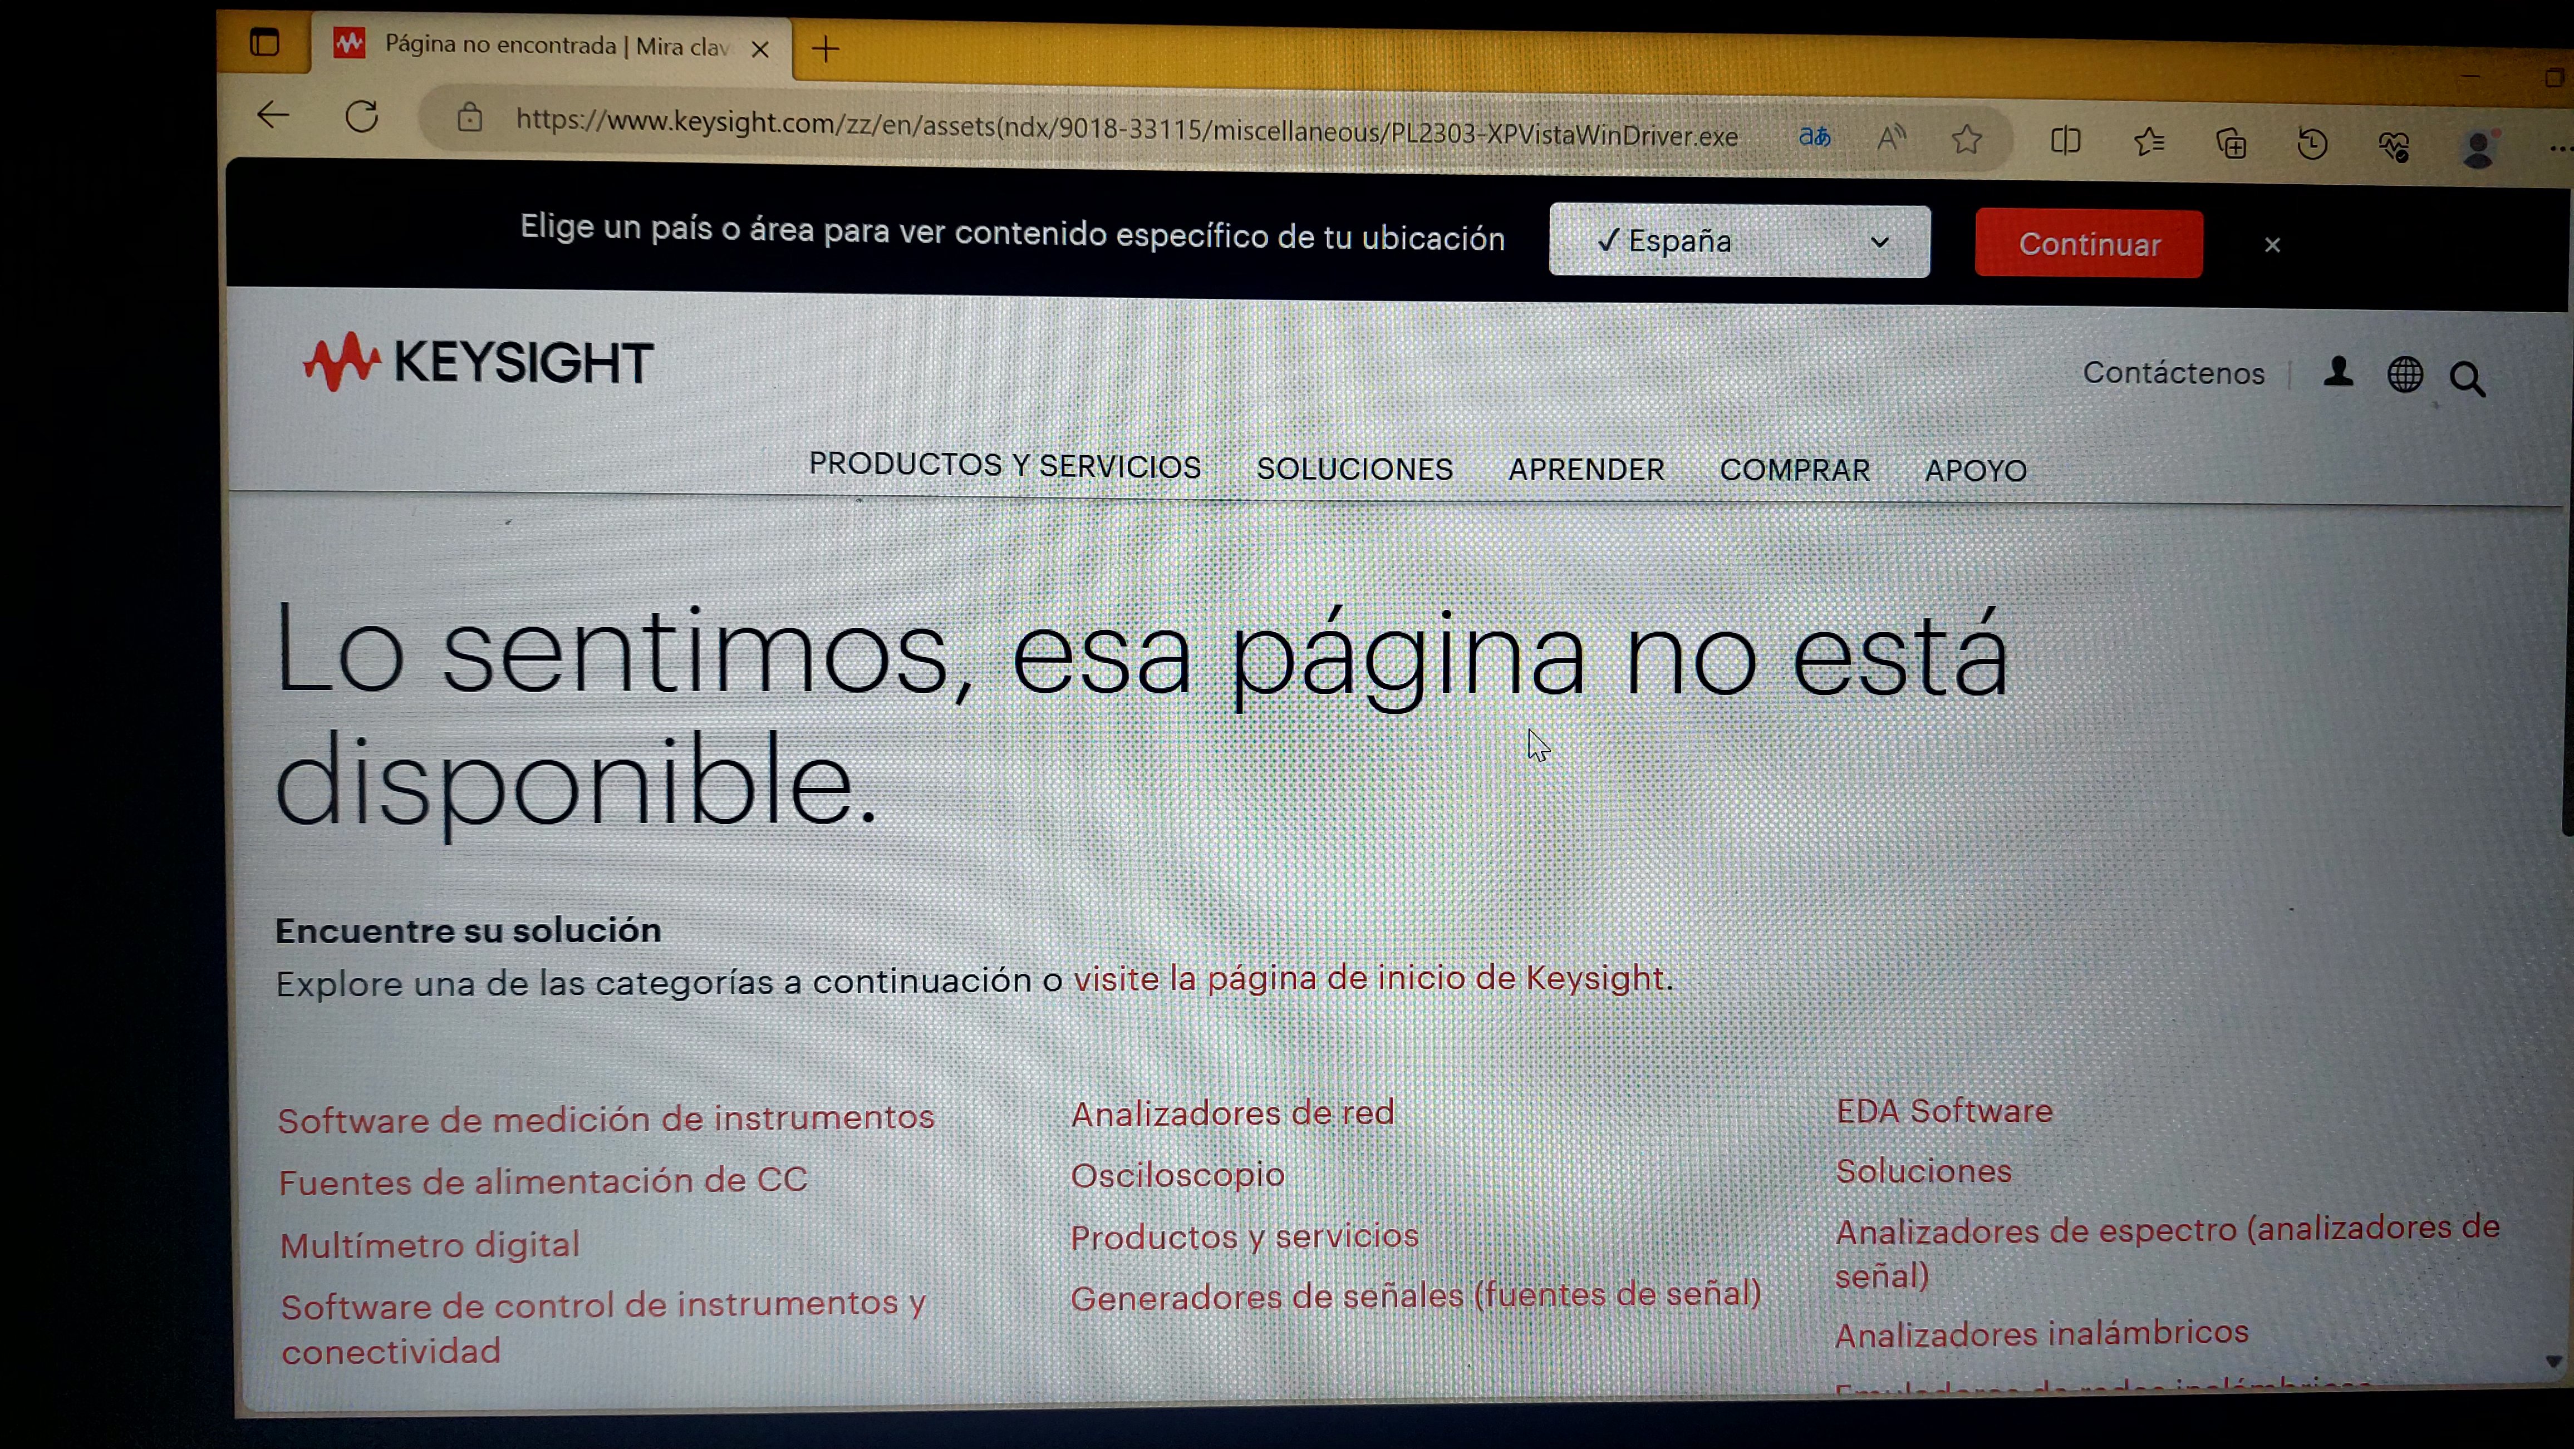This screenshot has width=2574, height=1449.
Task: Open the EDA Software link
Action: [1944, 1111]
